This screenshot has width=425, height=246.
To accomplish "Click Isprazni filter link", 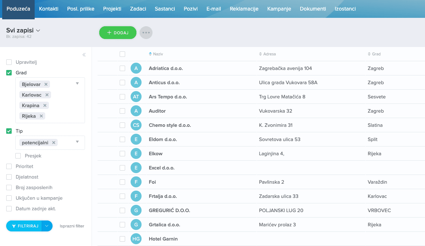I will point(72,226).
